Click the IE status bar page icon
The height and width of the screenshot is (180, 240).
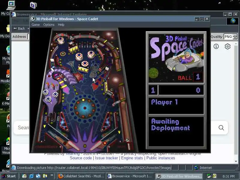point(13,168)
